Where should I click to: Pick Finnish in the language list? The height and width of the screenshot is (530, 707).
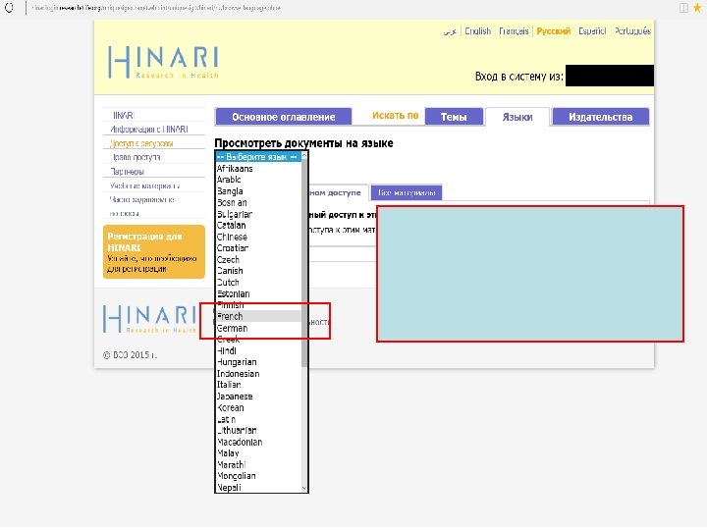click(x=258, y=305)
